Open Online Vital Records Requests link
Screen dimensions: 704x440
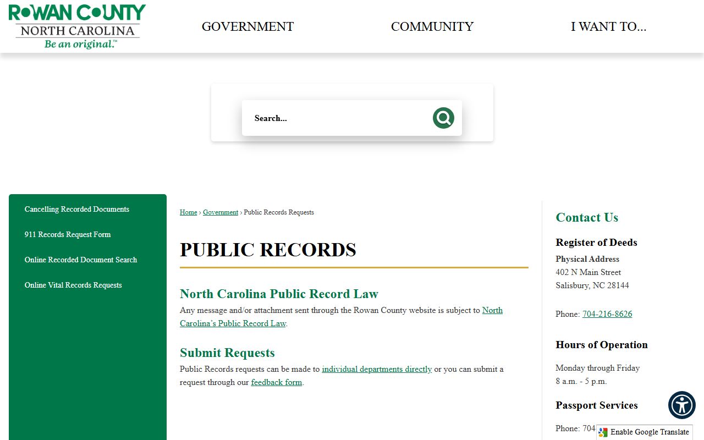(73, 285)
